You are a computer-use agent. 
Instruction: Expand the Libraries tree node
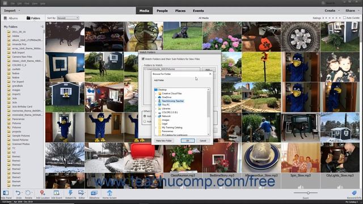pyautogui.click(x=156, y=108)
